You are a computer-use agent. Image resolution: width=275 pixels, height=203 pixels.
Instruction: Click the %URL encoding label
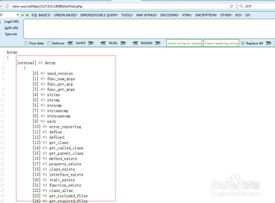[113, 43]
